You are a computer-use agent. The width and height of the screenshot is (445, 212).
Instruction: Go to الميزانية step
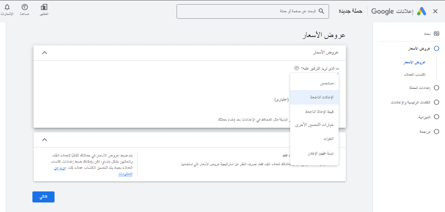(424, 117)
